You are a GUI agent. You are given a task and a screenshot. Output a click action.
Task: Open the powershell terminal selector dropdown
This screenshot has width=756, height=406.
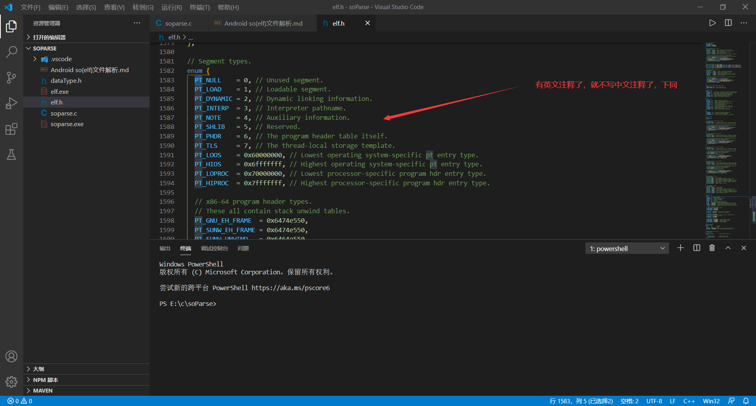coord(627,248)
